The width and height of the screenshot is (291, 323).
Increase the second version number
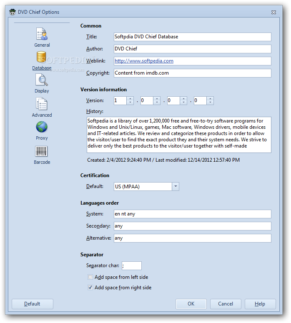157,99
